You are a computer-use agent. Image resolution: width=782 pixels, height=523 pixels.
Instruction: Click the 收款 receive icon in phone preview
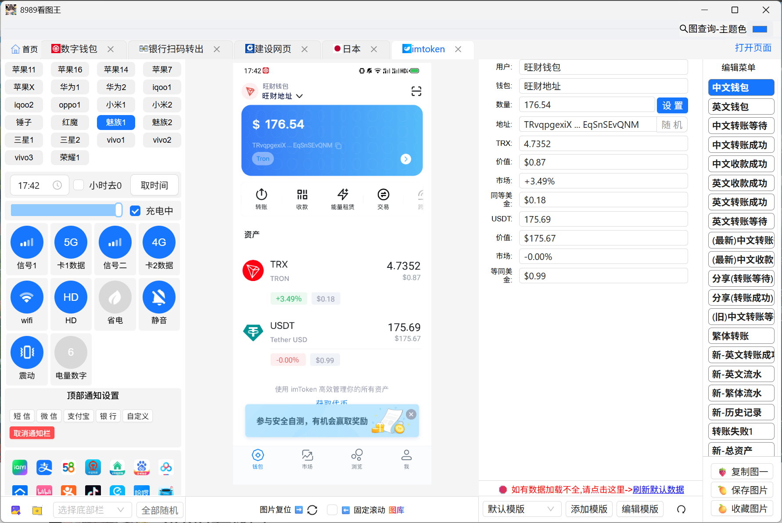(x=302, y=194)
